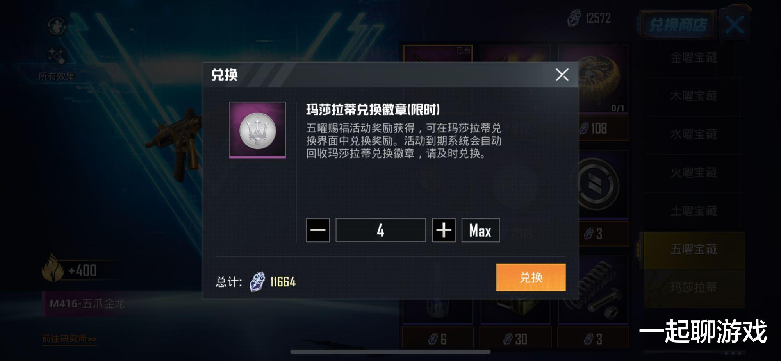
Task: Switch to the 土曜宝藏 tab
Action: 694,211
